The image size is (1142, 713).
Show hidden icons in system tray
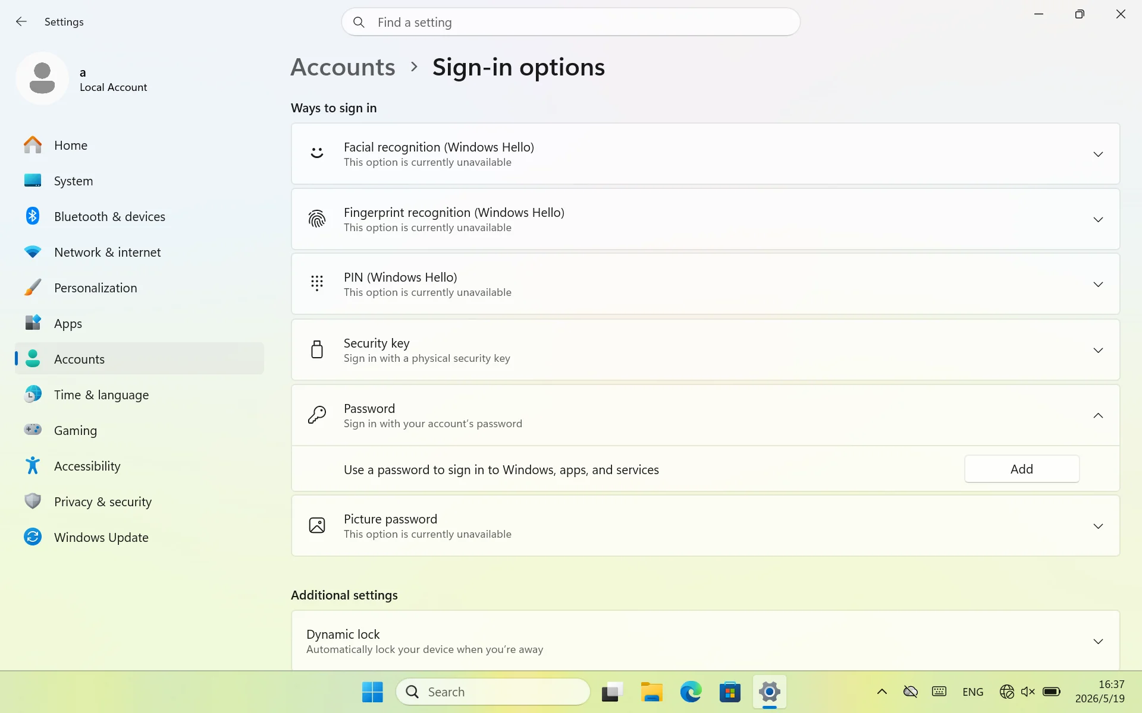tap(882, 692)
